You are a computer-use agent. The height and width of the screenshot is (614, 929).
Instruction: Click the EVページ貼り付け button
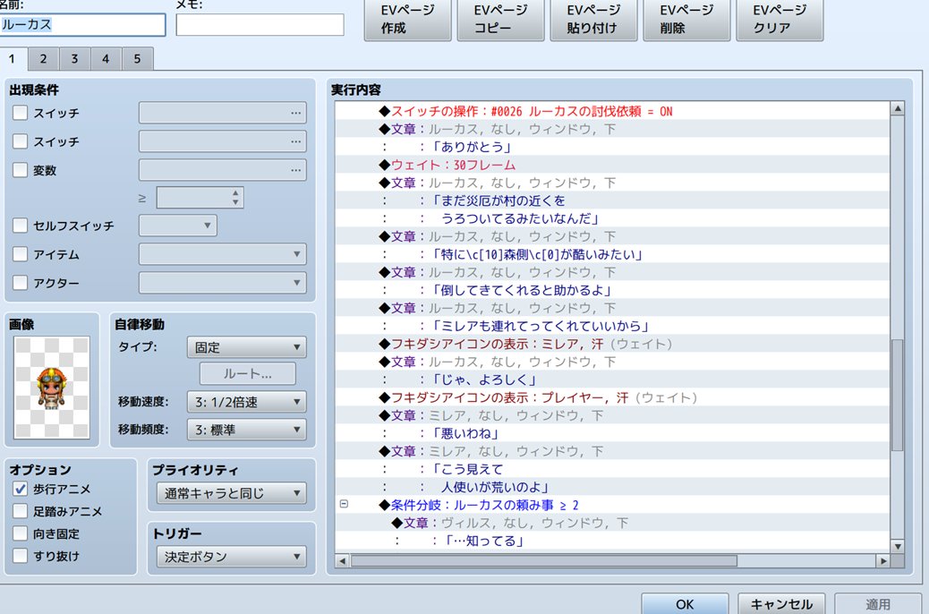click(593, 19)
